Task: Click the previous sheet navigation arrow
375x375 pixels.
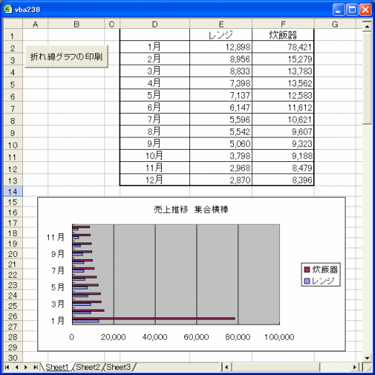Action: (x=17, y=367)
